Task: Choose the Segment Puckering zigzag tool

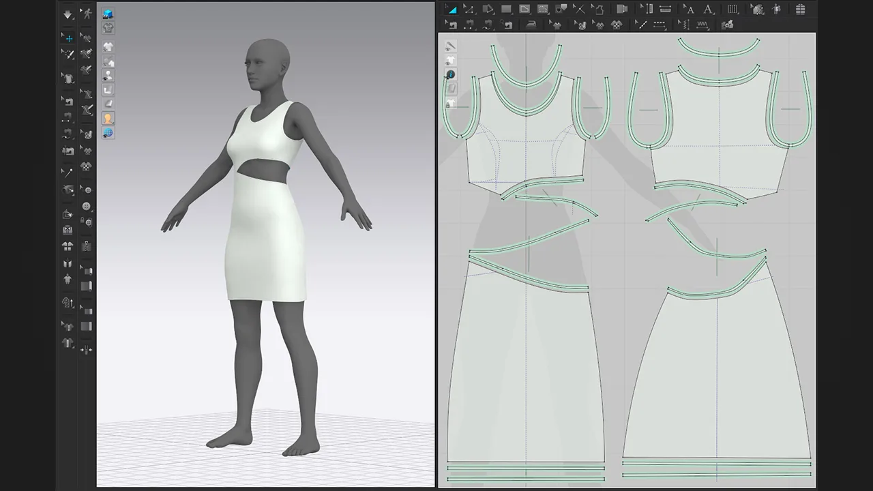Action: (x=701, y=25)
